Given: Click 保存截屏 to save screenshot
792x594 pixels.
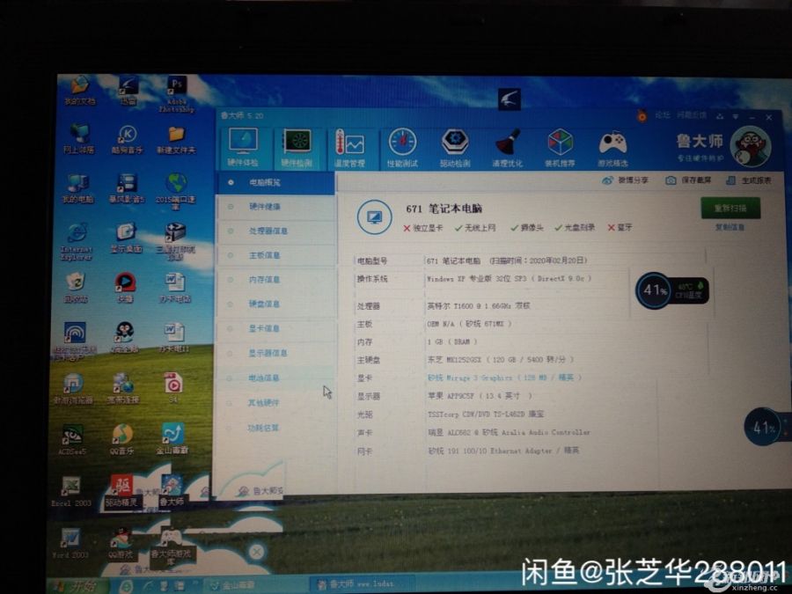Looking at the screenshot, I should coord(688,180).
